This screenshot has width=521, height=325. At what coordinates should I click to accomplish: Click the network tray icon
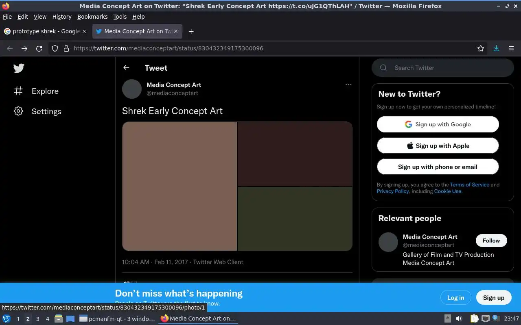485,318
